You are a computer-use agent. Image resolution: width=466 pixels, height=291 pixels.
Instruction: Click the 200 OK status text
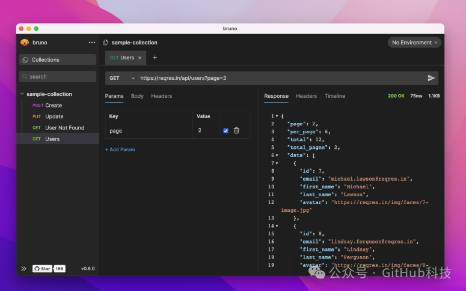click(396, 96)
